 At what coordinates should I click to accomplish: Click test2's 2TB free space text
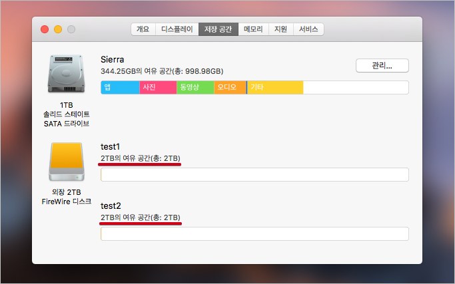point(141,217)
